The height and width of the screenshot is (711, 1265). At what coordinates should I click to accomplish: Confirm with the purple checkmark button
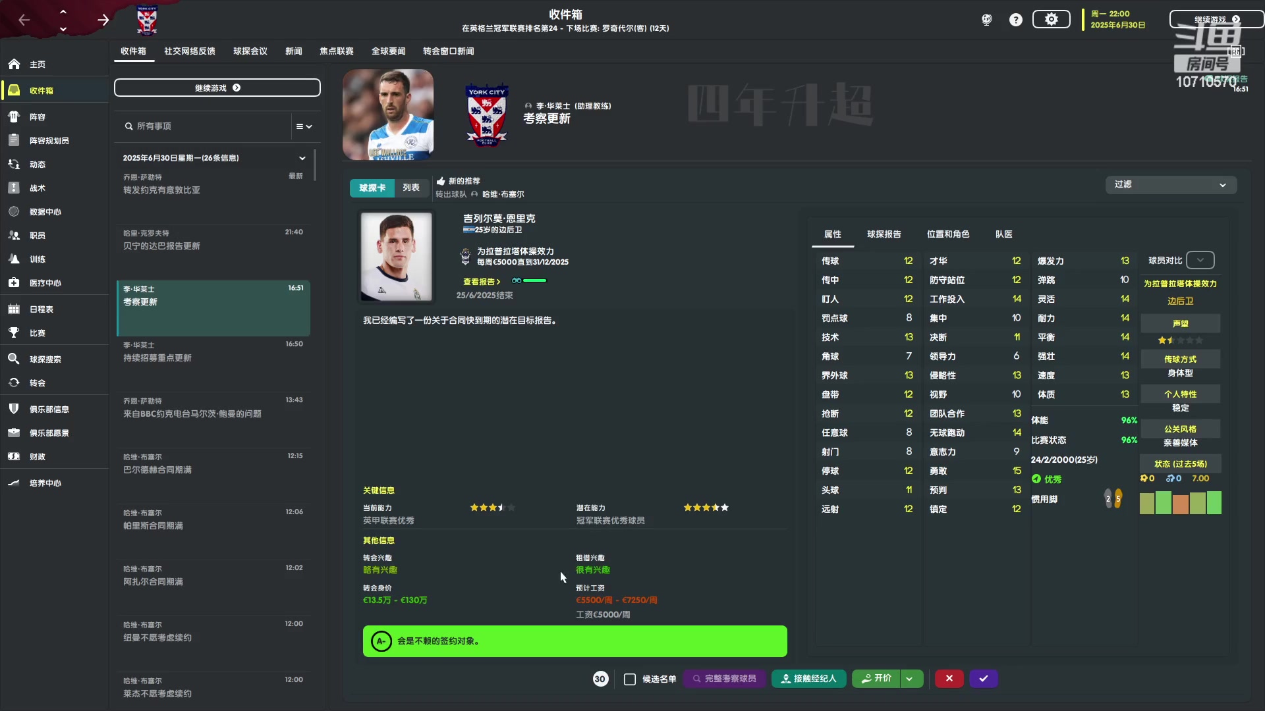(x=984, y=679)
